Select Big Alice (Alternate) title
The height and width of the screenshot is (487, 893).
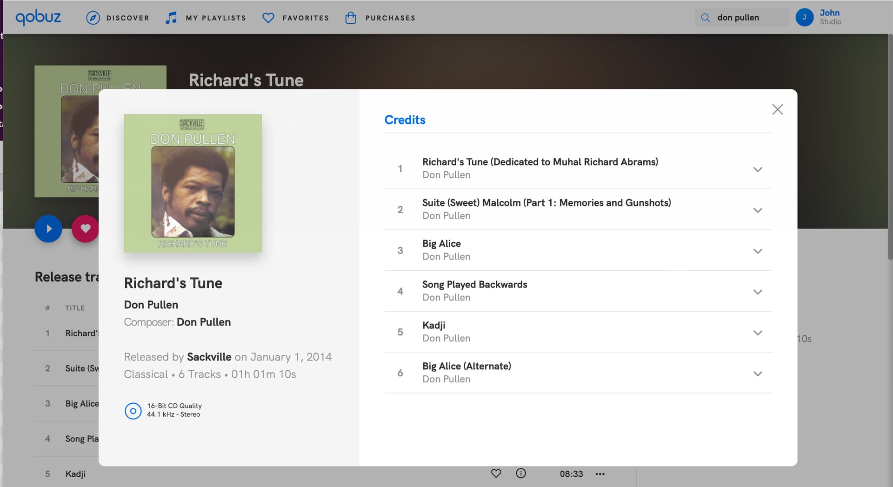[466, 367]
